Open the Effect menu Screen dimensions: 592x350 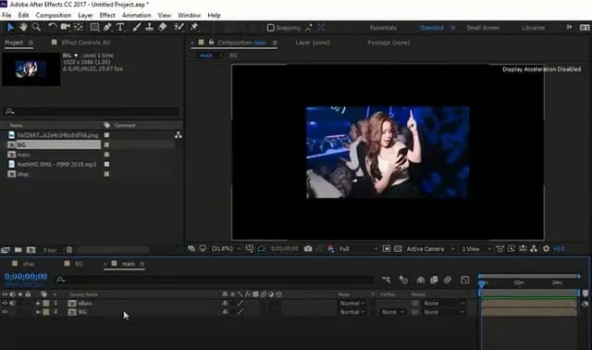click(107, 15)
